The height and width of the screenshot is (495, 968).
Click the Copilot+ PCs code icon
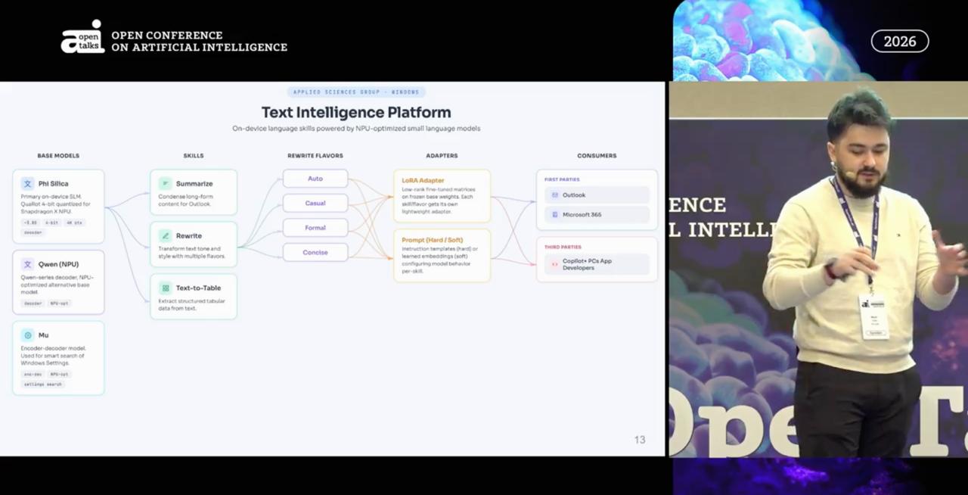tap(554, 264)
